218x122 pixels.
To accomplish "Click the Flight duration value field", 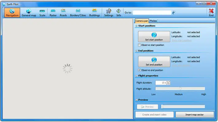I will click(x=161, y=83).
